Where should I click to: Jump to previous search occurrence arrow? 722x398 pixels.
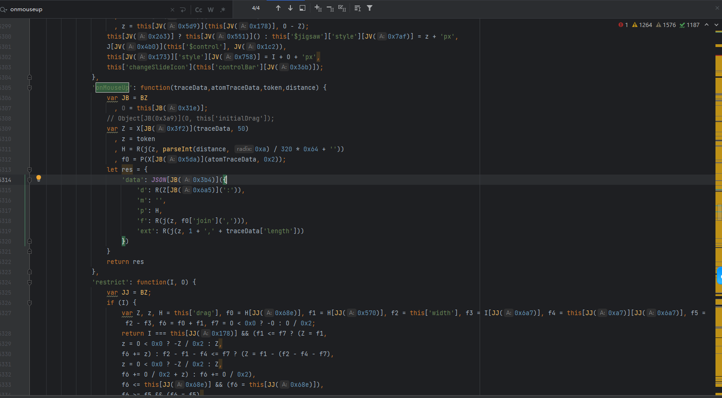278,8
